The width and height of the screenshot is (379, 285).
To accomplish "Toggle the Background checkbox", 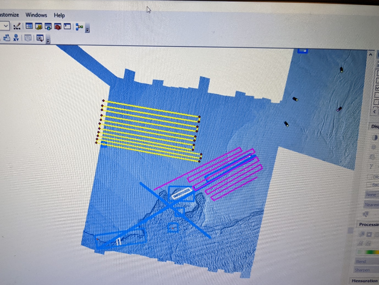I will click(x=369, y=185).
